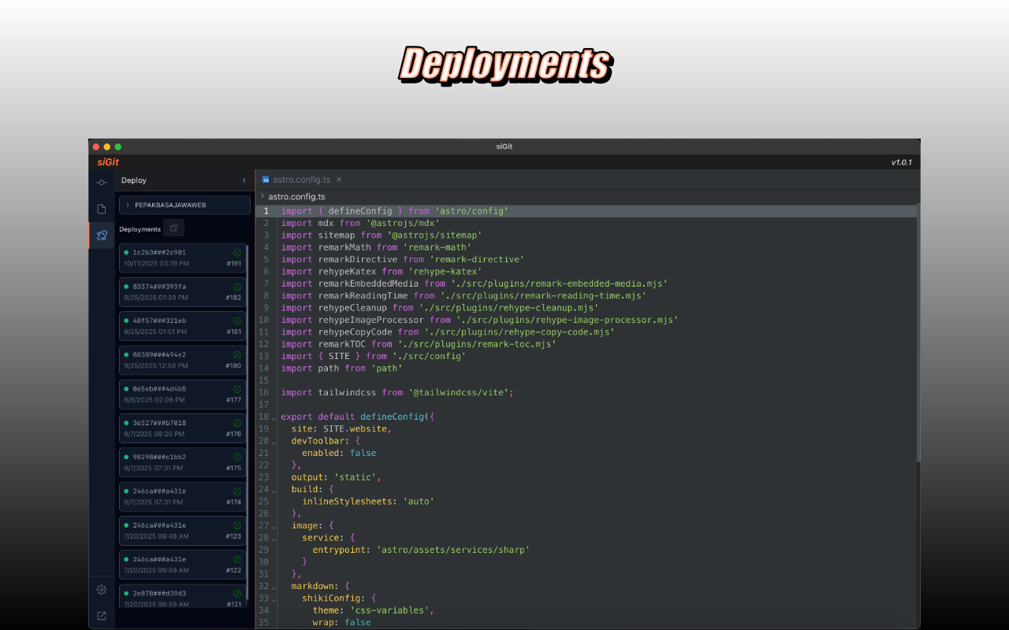Close the astro.config.ts tab

339,180
